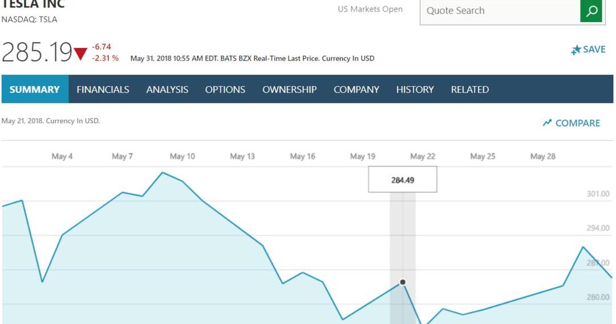The height and width of the screenshot is (324, 616).
Task: Click the 301.00 price axis label
Action: [598, 194]
